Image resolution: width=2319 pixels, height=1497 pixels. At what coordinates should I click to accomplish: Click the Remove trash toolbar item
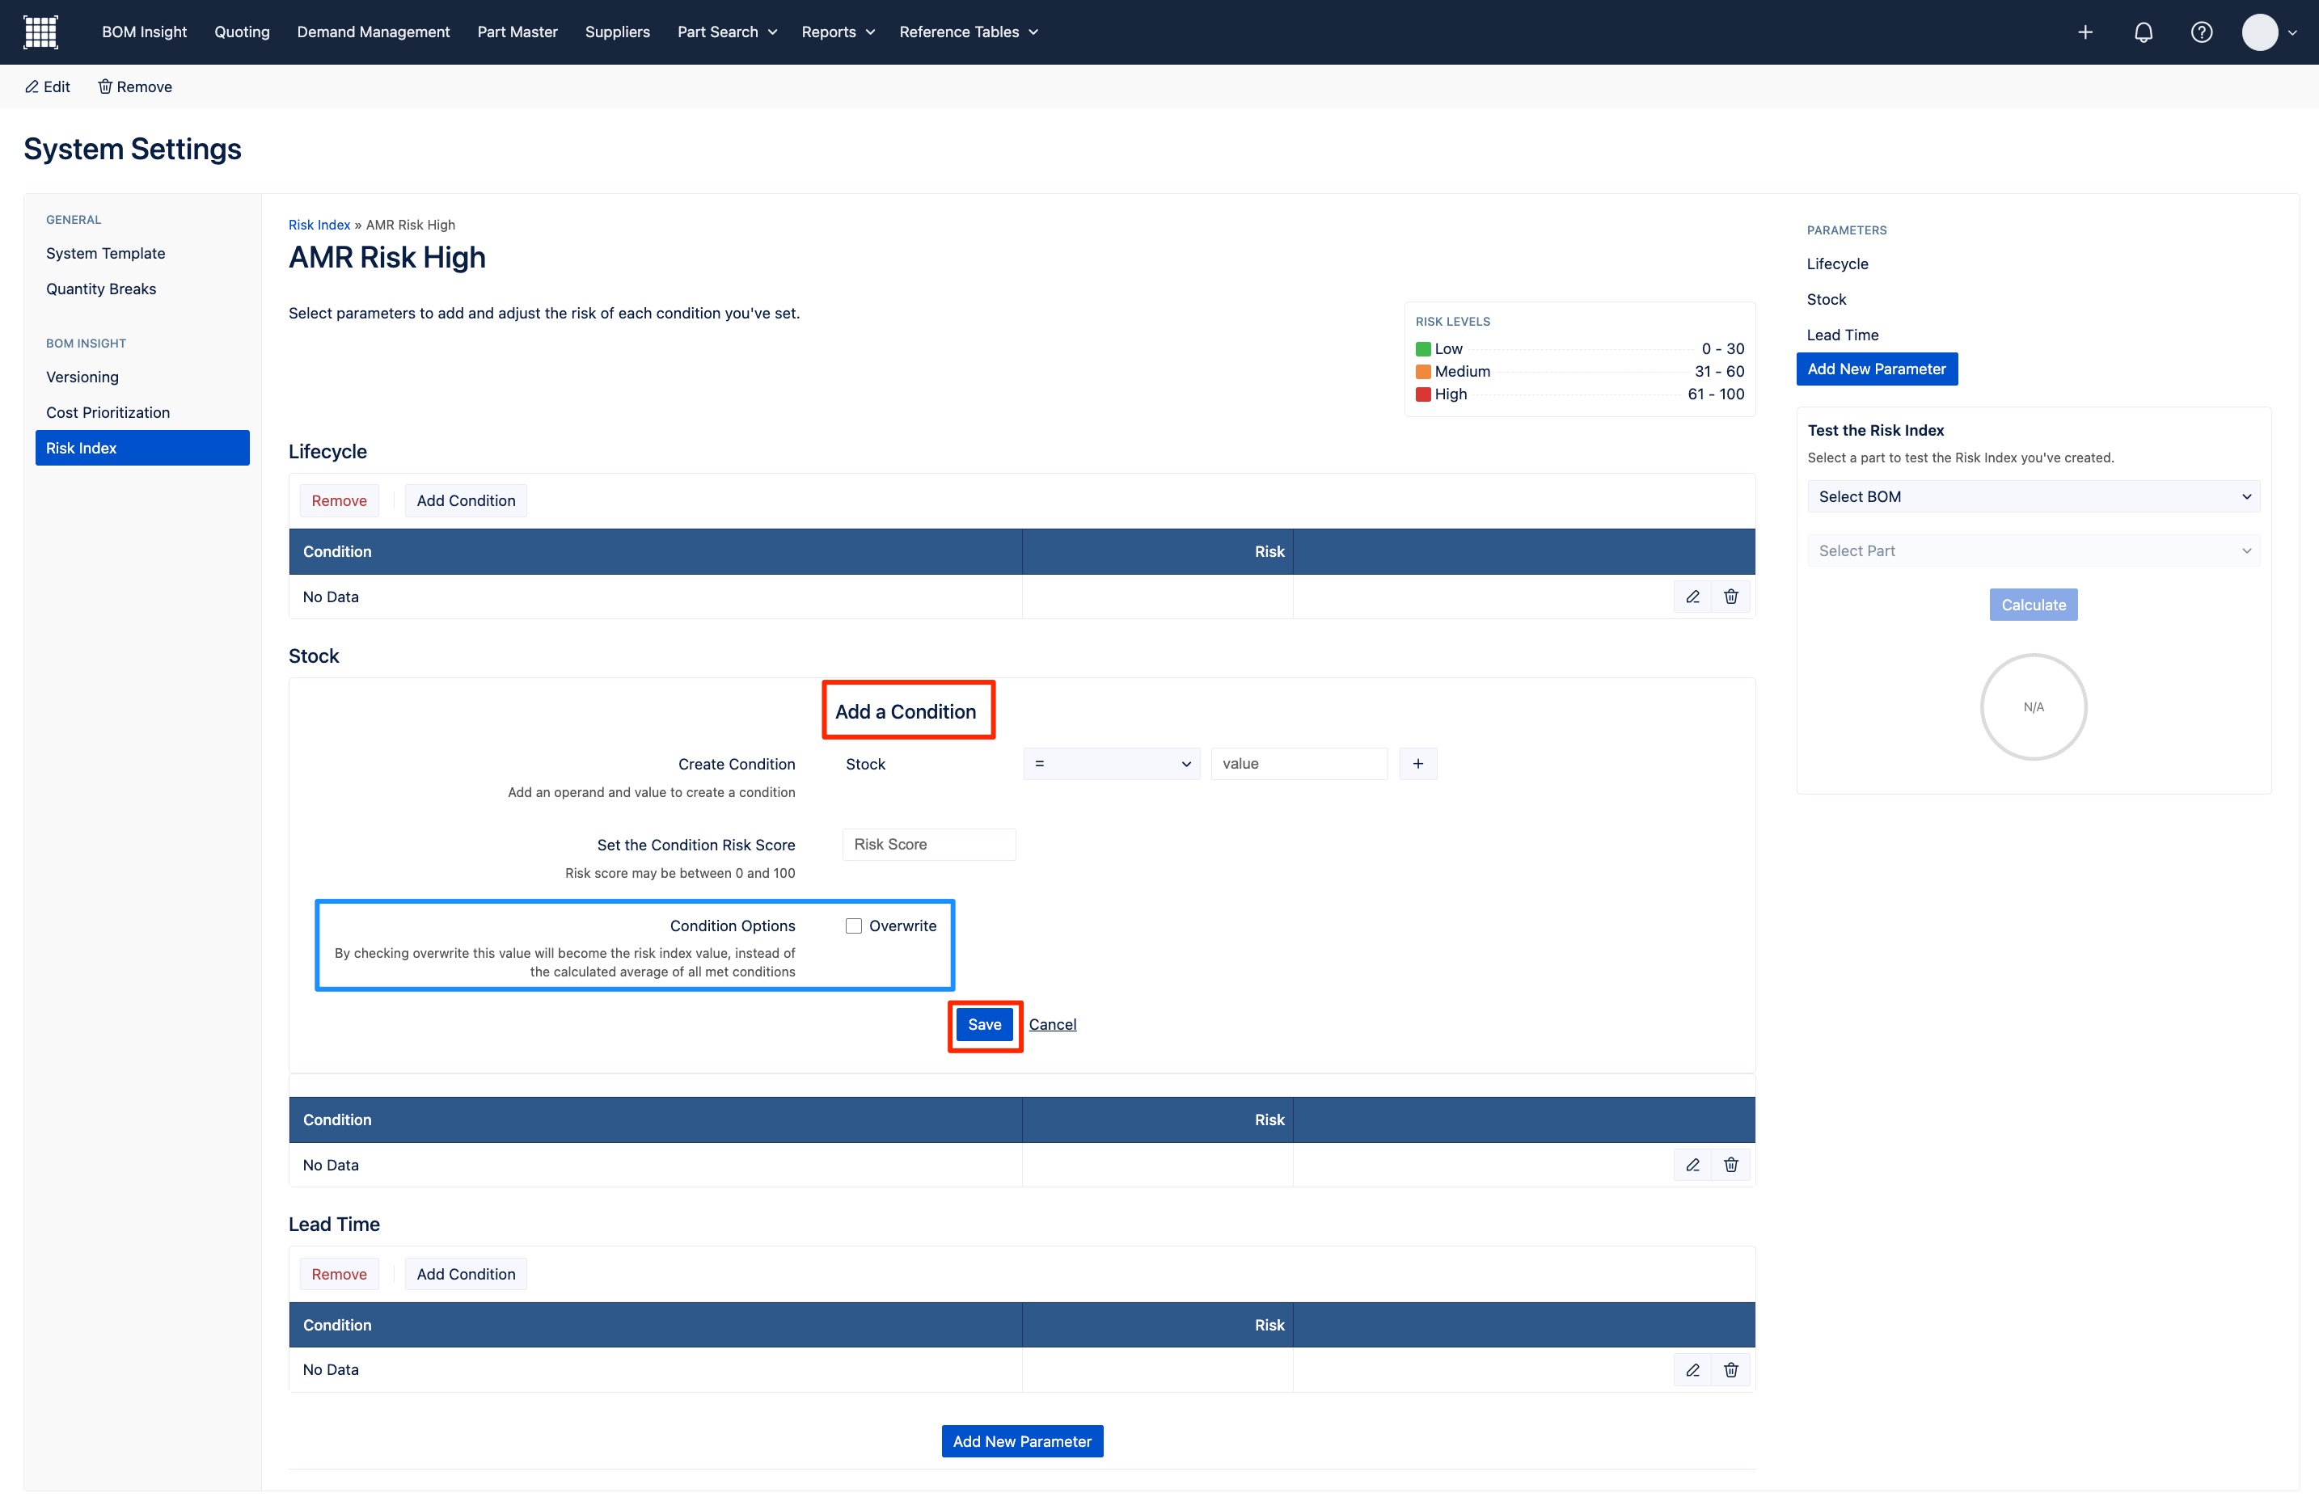coord(135,86)
